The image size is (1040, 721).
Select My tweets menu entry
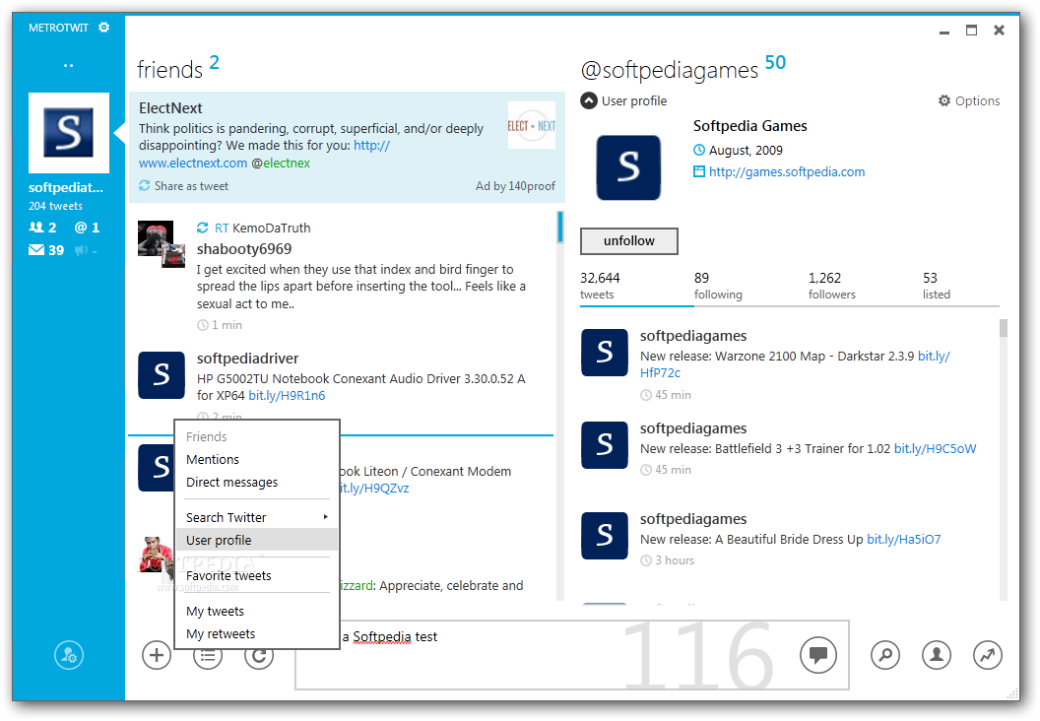(x=257, y=611)
